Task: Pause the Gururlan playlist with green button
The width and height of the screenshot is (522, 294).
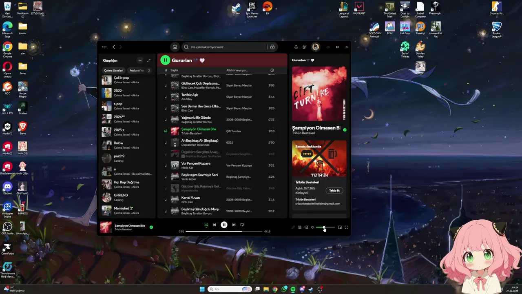Action: tap(165, 60)
